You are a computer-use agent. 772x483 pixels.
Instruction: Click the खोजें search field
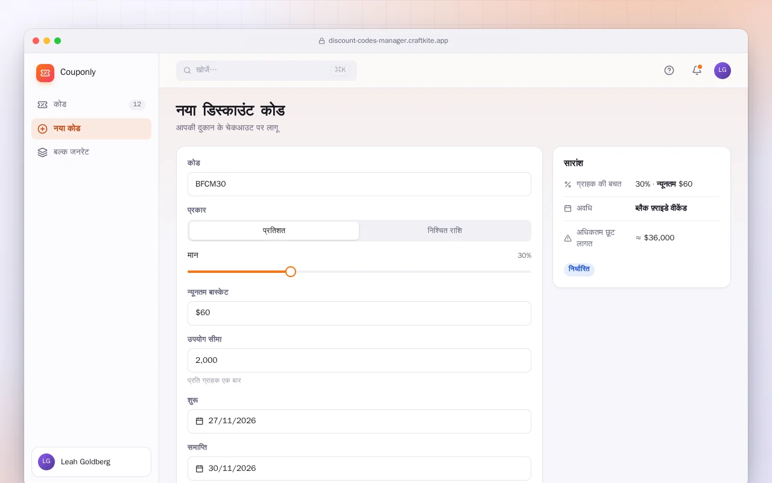coord(267,71)
